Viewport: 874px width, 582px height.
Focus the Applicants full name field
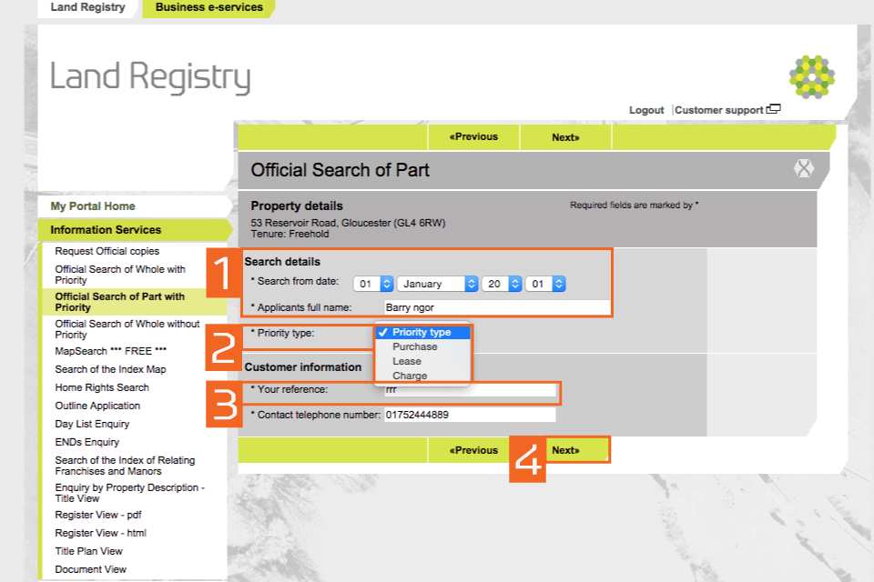[x=497, y=307]
